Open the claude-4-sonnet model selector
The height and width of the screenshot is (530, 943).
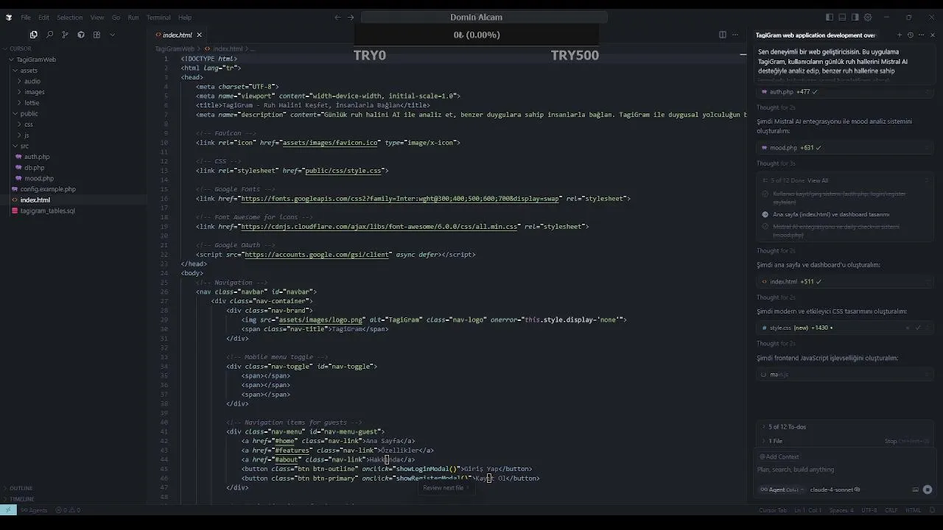[x=835, y=490]
